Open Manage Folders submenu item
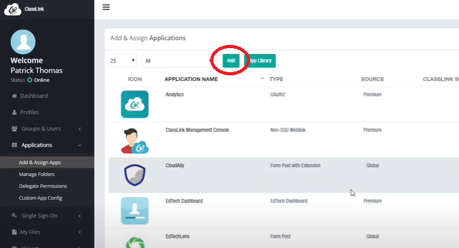 click(x=37, y=175)
